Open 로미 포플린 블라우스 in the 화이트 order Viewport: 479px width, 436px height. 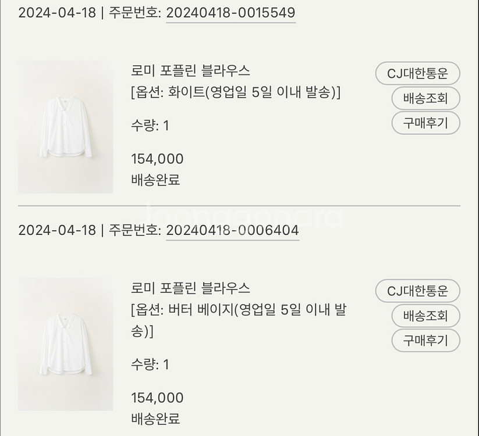pyautogui.click(x=191, y=71)
